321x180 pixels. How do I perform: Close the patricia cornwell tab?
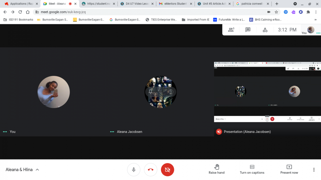pyautogui.click(x=268, y=4)
